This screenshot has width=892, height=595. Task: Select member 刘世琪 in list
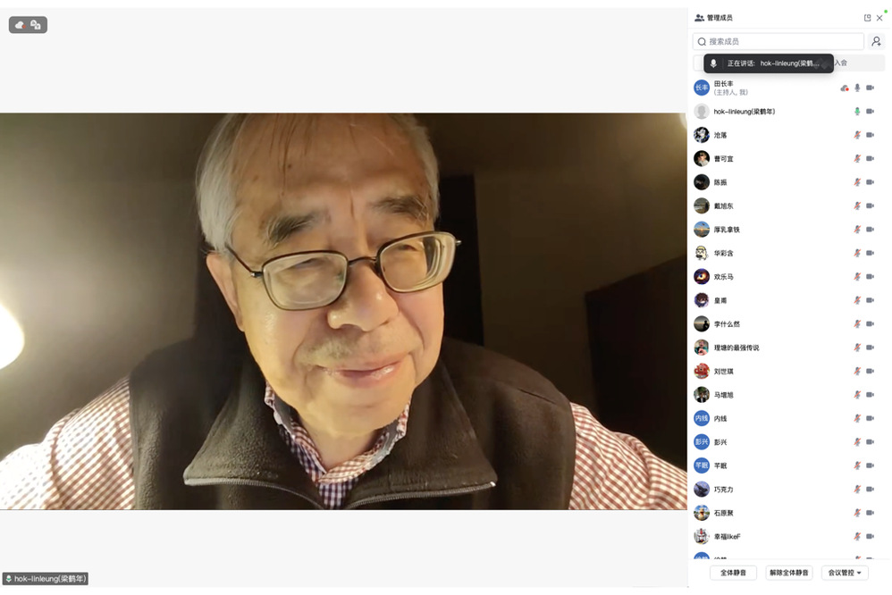coord(723,372)
